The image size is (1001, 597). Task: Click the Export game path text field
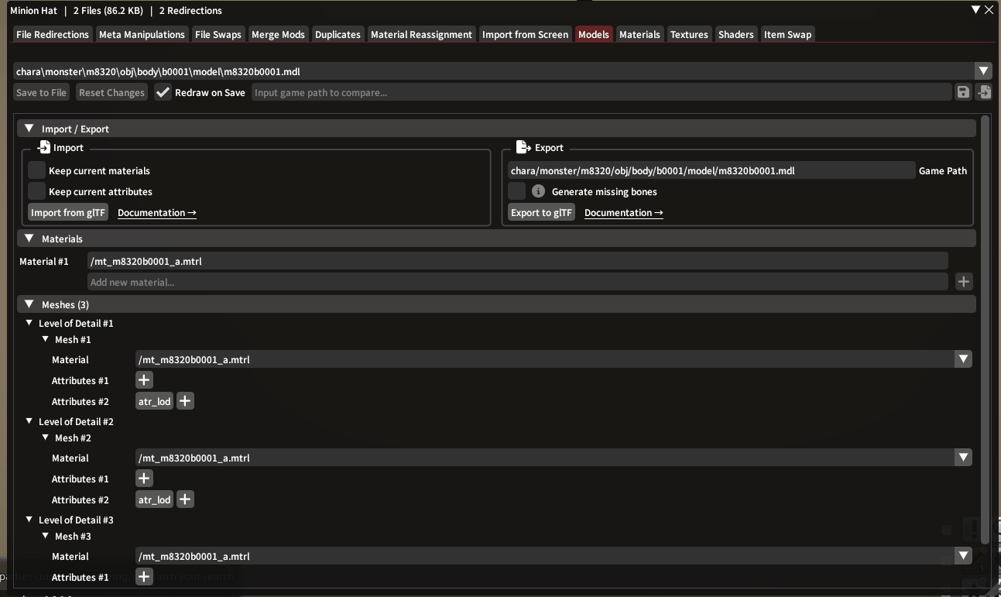pyautogui.click(x=711, y=170)
